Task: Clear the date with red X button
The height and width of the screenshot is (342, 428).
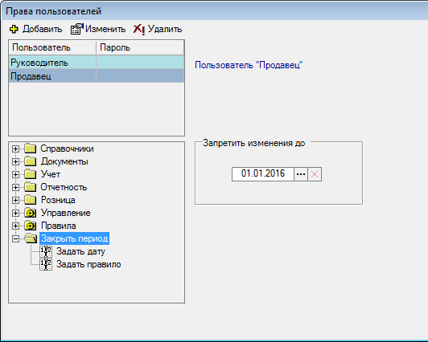Action: coord(315,174)
